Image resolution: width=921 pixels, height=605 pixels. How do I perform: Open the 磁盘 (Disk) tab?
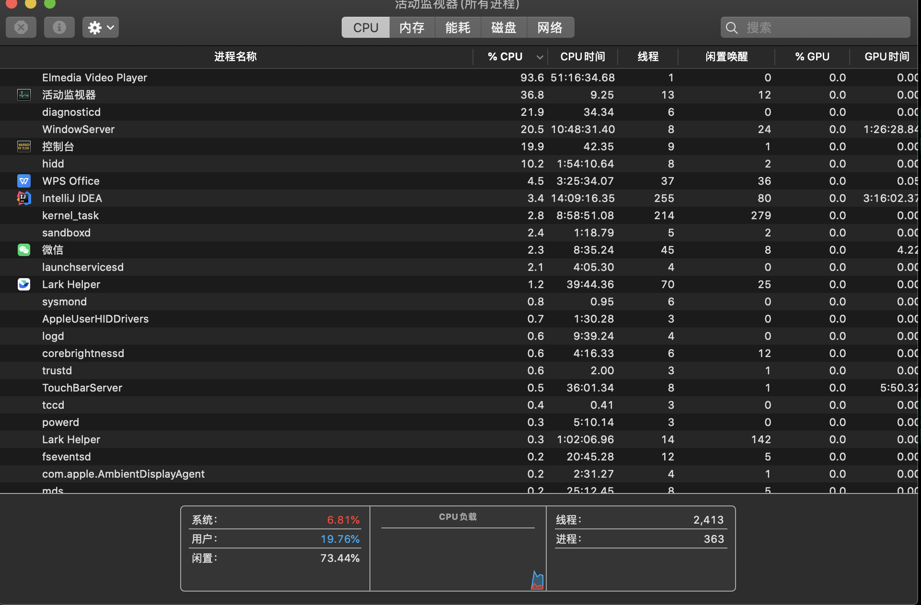504,27
